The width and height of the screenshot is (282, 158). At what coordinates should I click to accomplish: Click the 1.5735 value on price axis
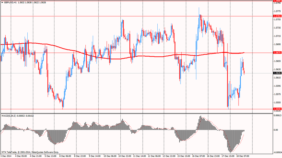pos(277,28)
